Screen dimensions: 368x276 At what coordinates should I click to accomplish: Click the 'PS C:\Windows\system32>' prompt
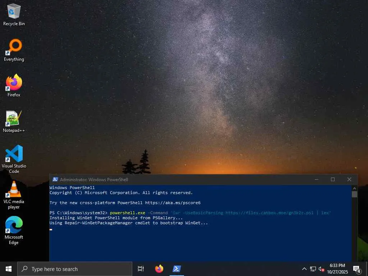coord(78,213)
